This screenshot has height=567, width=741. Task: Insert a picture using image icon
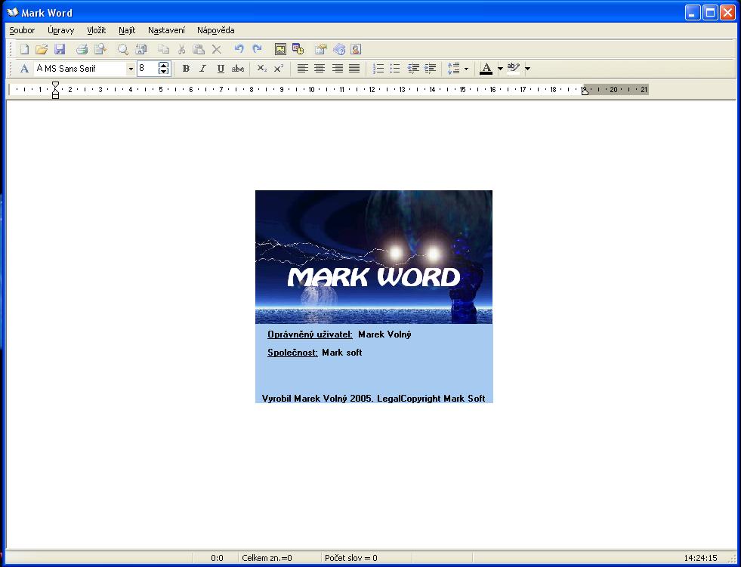(x=280, y=49)
